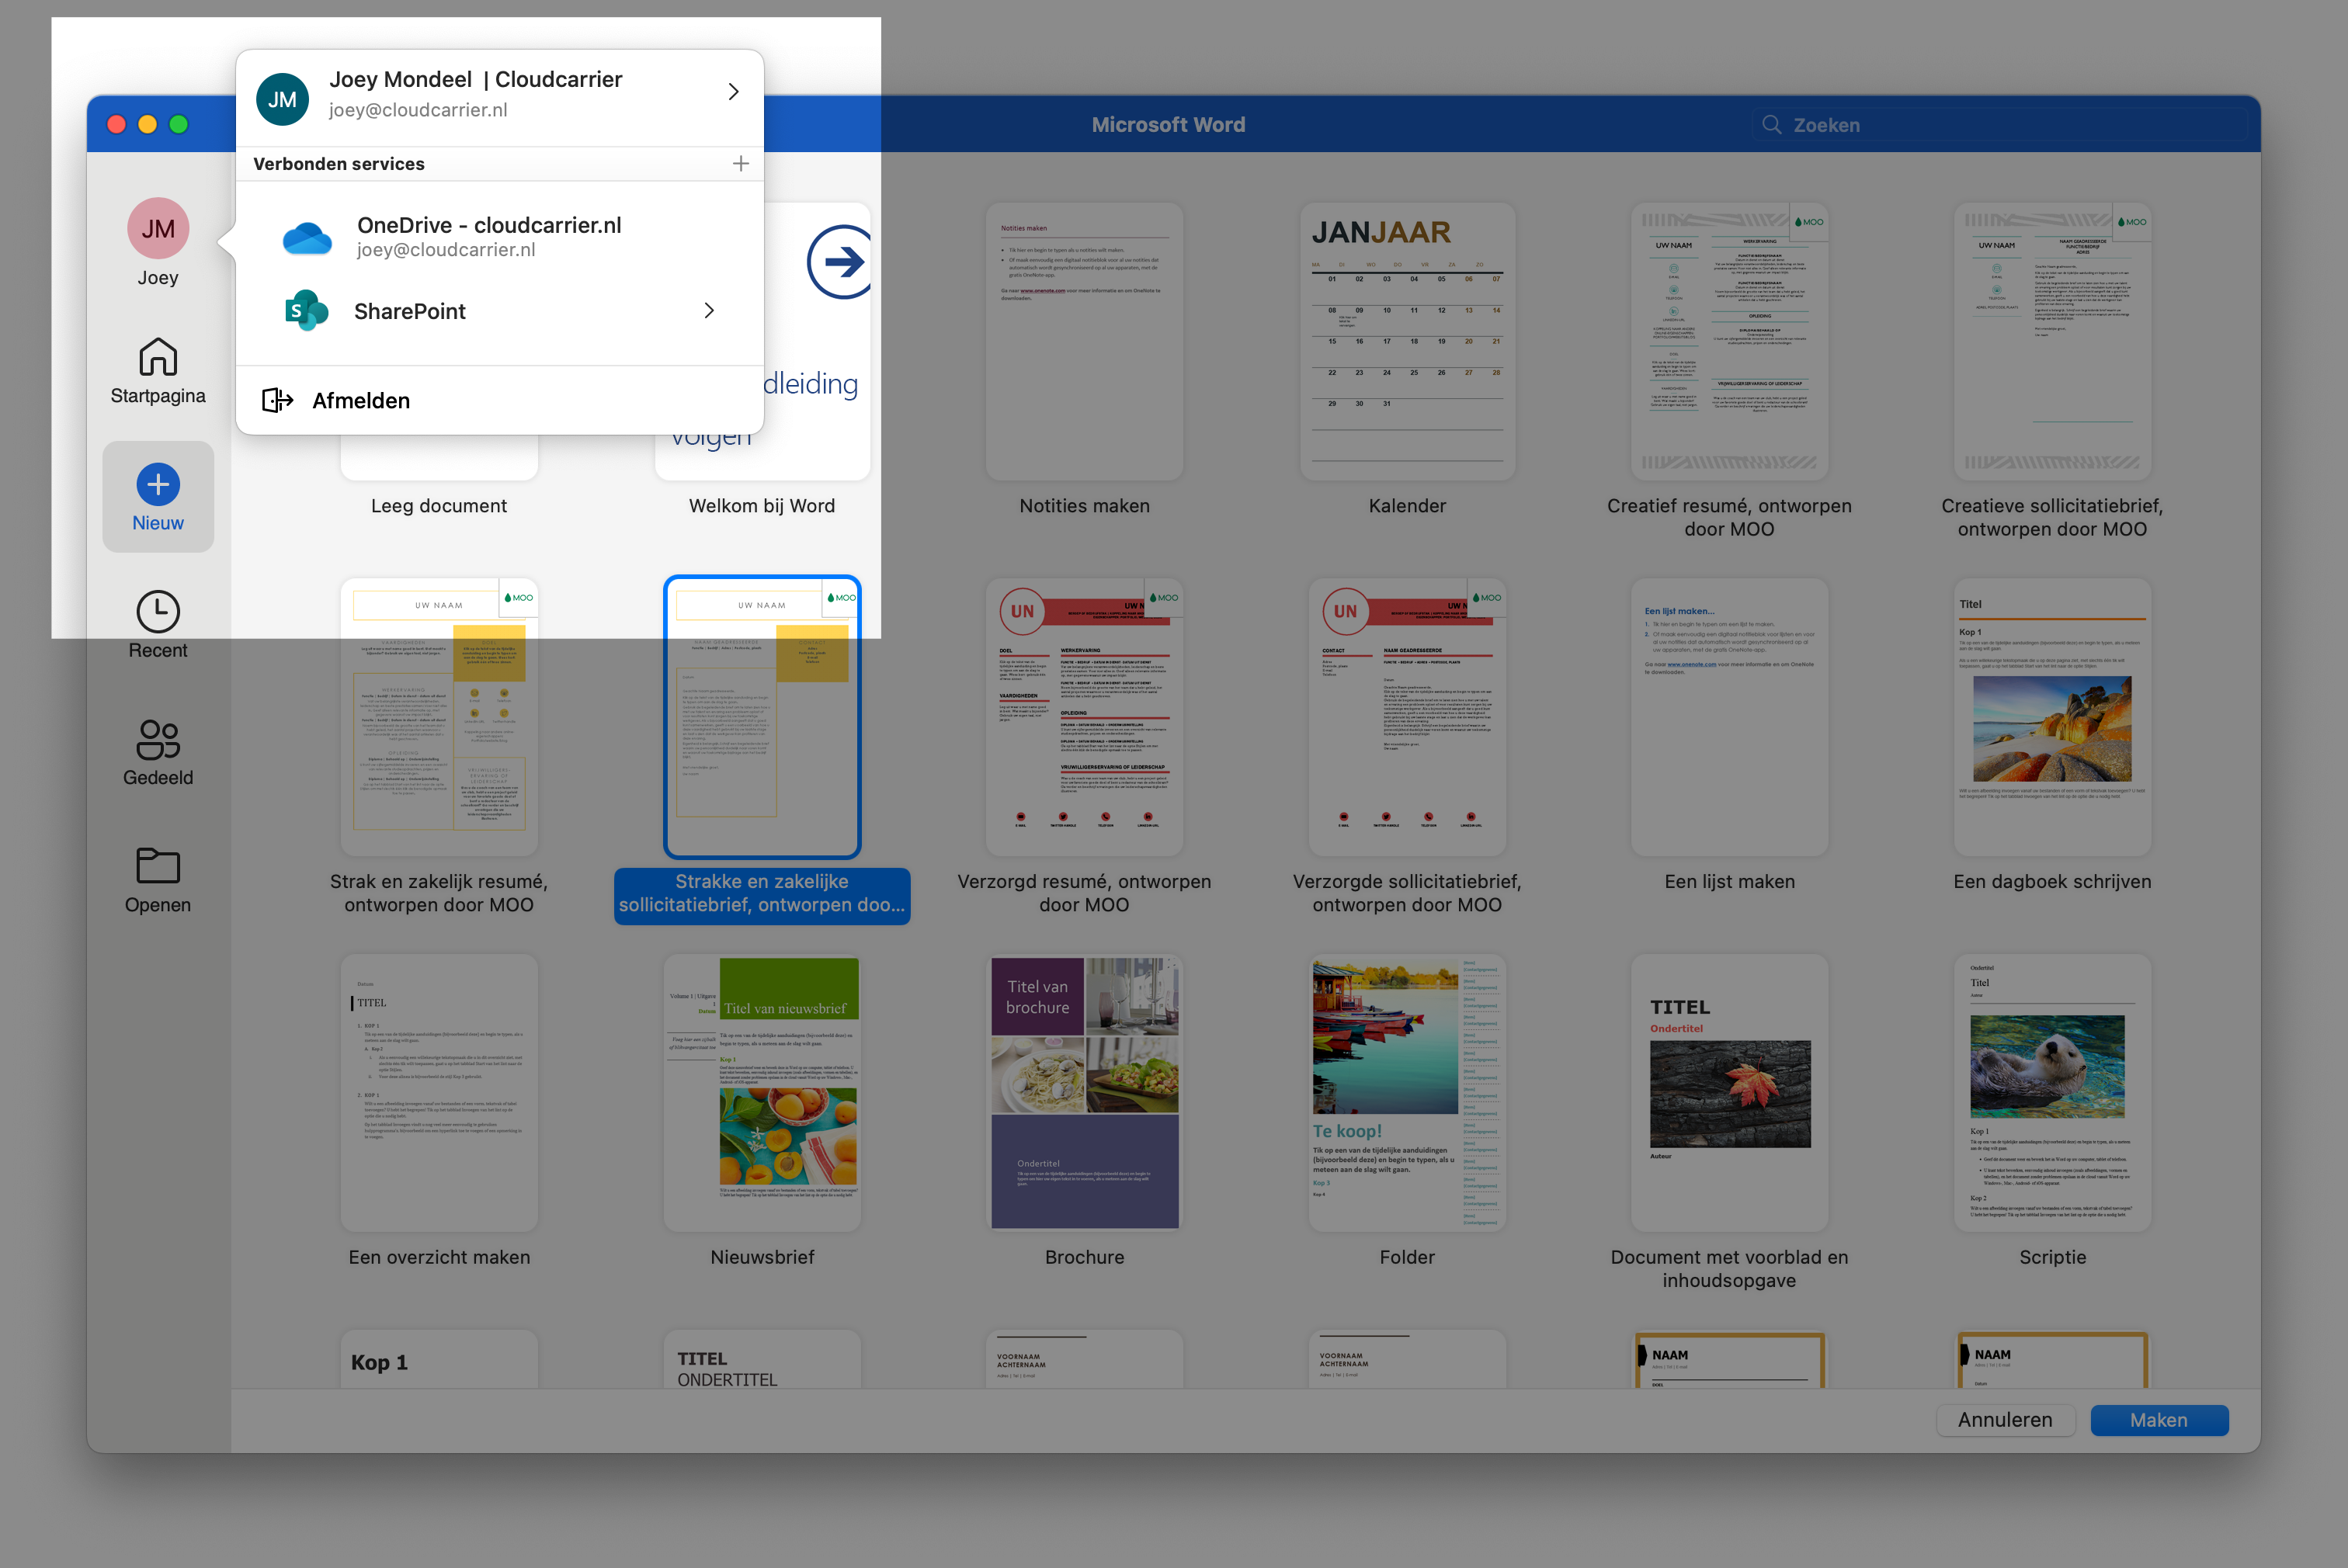The image size is (2348, 1568).
Task: Click the teal JM profile avatar in popup
Action: [x=282, y=99]
